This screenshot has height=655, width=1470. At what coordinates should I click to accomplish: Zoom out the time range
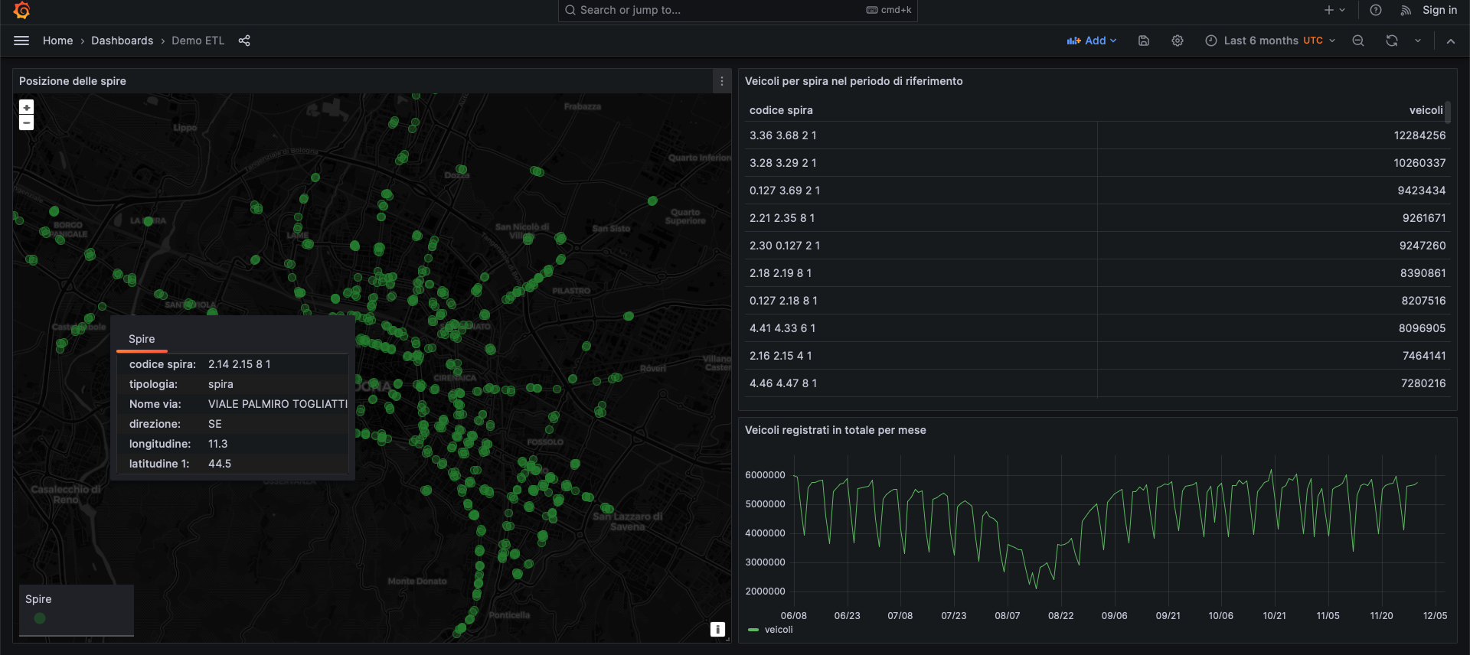coord(1358,41)
